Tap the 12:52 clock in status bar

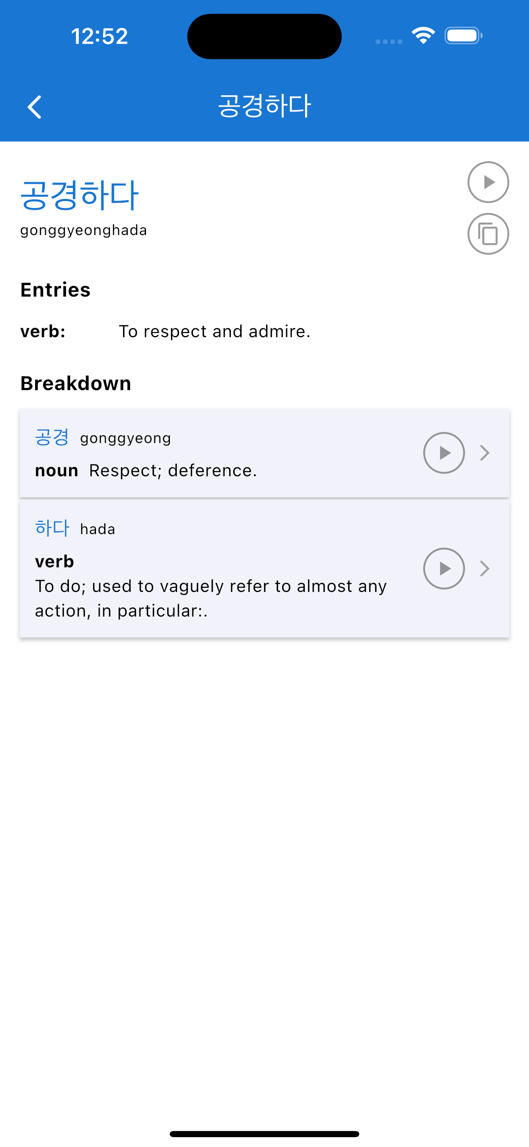point(99,36)
